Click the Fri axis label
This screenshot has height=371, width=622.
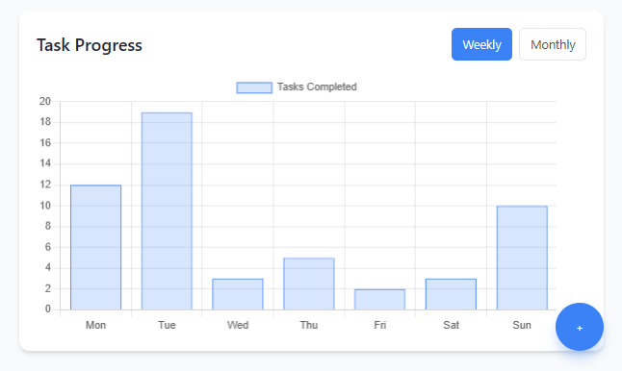coord(379,325)
